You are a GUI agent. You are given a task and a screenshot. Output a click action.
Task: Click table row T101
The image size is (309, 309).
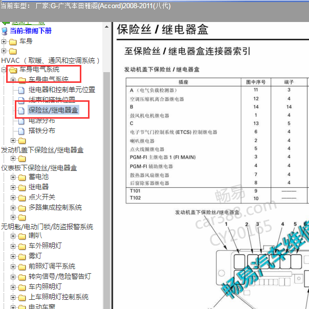click(217, 191)
